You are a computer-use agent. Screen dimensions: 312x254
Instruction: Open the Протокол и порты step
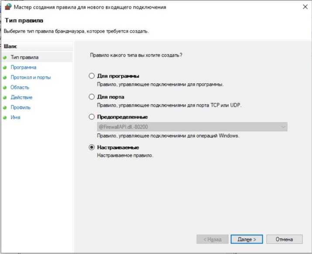point(31,77)
